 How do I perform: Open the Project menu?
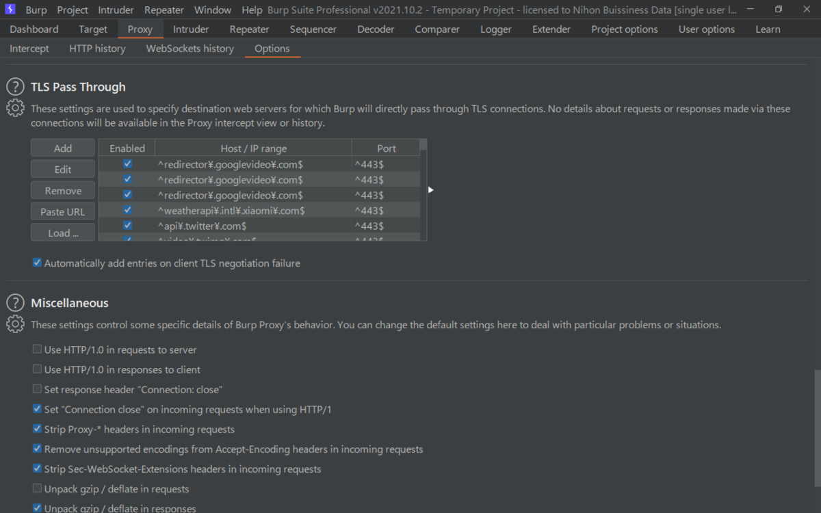(73, 10)
